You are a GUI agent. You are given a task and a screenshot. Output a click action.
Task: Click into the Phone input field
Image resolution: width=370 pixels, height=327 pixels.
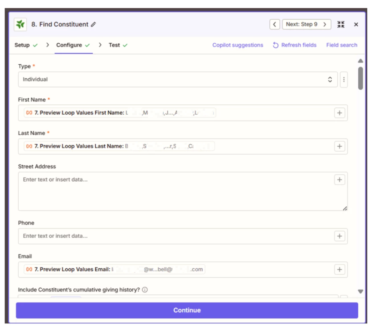[175, 236]
